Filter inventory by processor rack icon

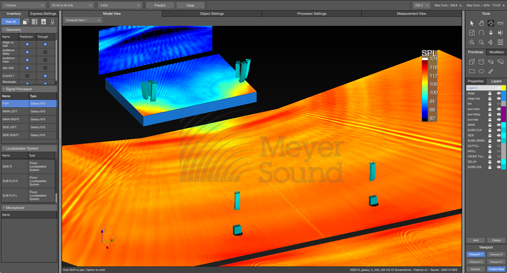pyautogui.click(x=35, y=22)
